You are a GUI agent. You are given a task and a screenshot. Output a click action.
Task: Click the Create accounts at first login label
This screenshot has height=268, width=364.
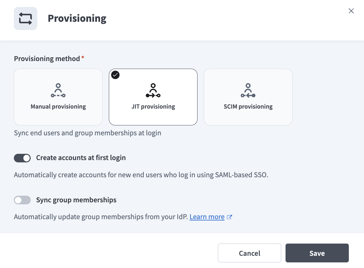point(81,158)
